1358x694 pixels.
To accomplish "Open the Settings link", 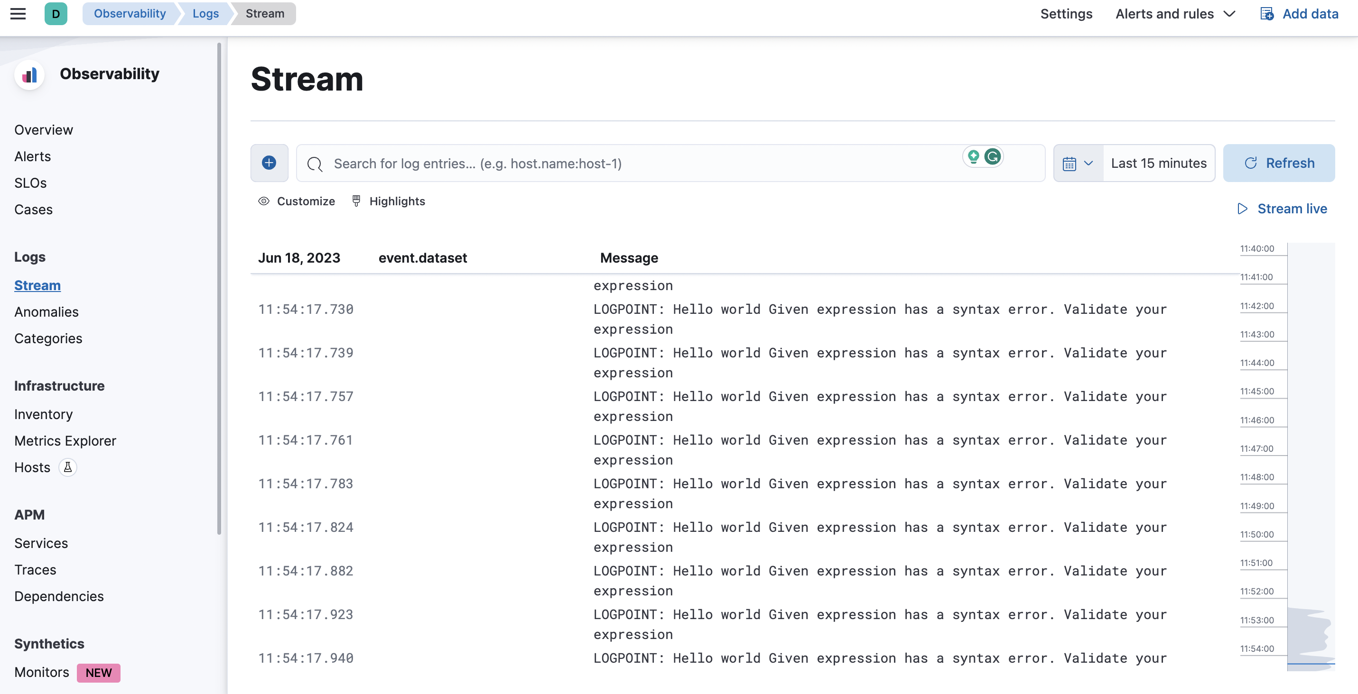I will (1066, 14).
